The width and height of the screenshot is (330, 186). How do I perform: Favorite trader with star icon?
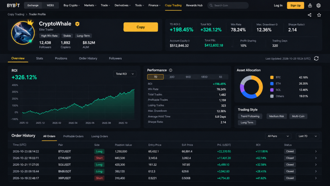(x=319, y=15)
